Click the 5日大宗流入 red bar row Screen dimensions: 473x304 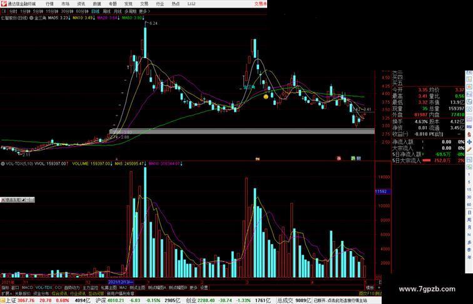pyautogui.click(x=428, y=160)
